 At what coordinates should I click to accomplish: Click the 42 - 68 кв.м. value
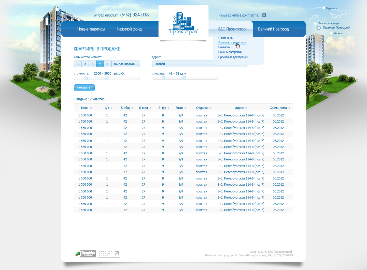pyautogui.click(x=178, y=73)
